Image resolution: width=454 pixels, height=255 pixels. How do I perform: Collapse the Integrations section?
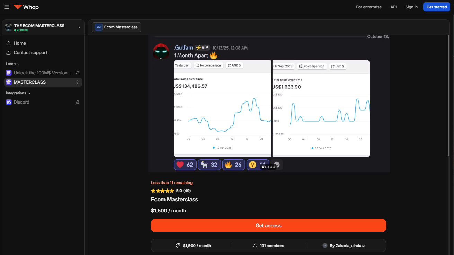point(18,93)
